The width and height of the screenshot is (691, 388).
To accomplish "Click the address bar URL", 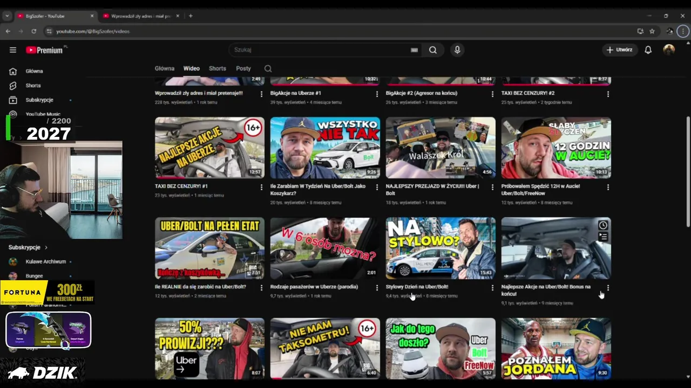I will coord(93,31).
